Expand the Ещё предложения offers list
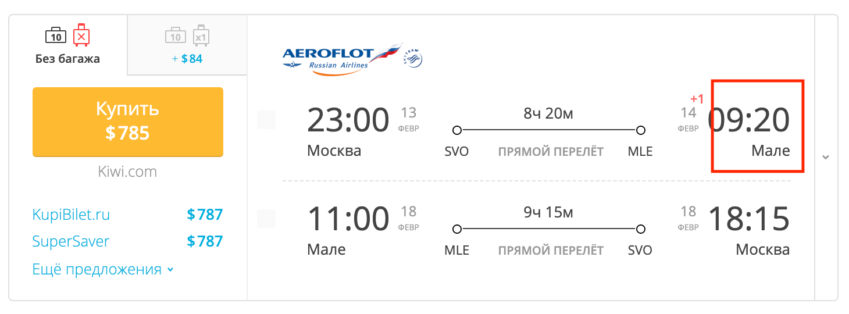The image size is (849, 314). coord(103,270)
